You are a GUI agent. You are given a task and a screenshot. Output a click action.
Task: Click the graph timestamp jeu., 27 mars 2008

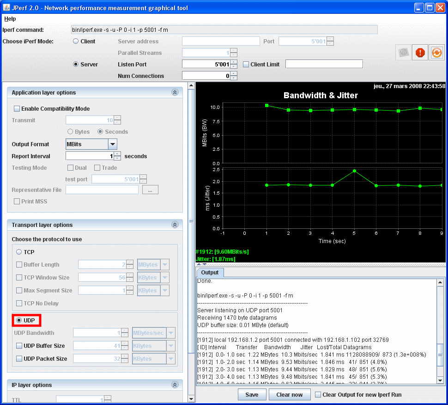point(409,86)
